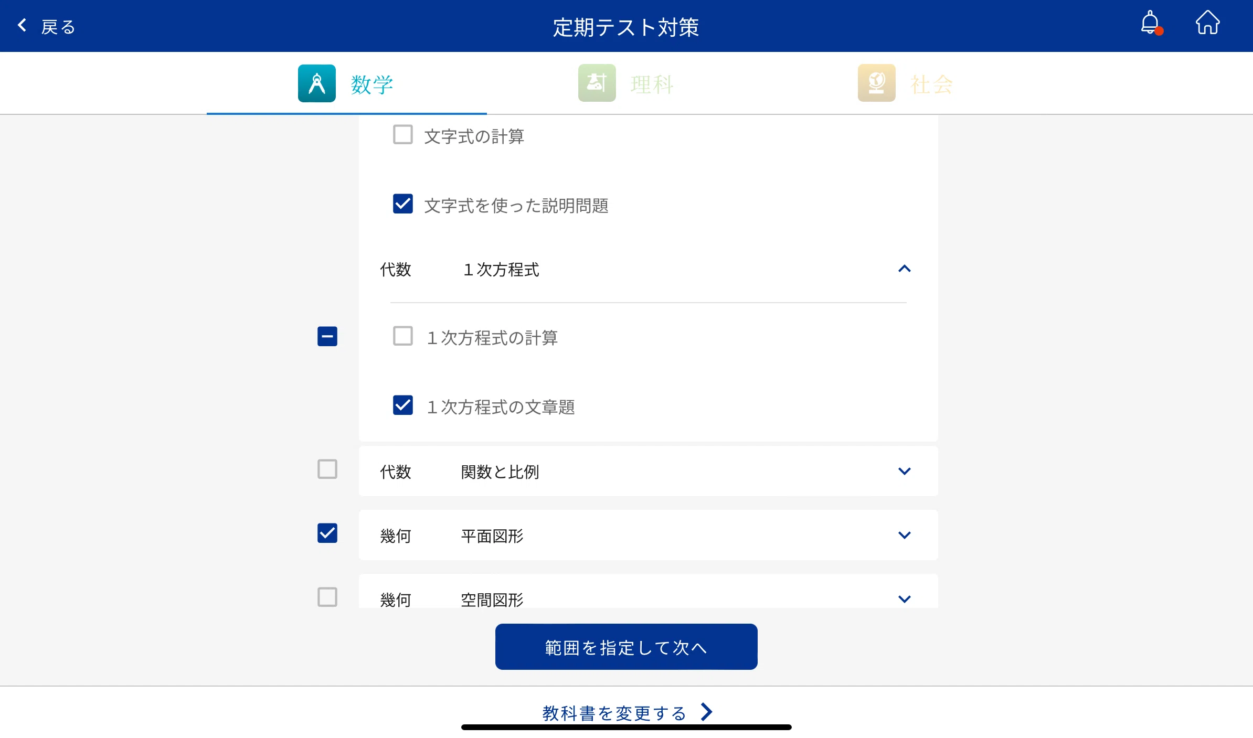Click the 空間図形 row title

(x=492, y=600)
